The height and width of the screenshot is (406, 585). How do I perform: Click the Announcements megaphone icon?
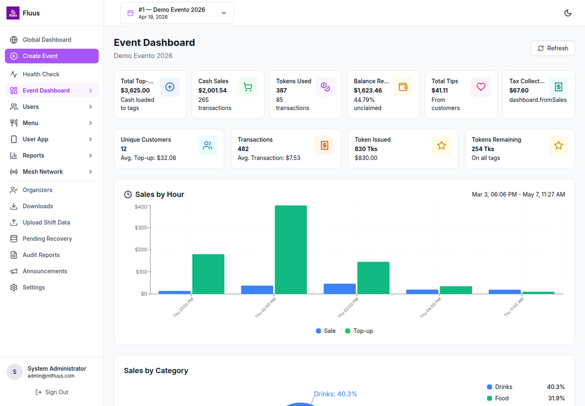click(14, 271)
